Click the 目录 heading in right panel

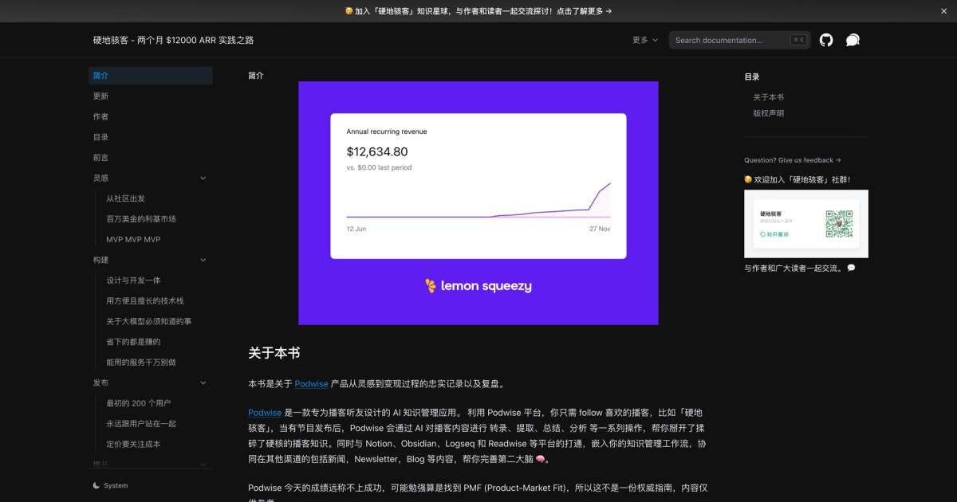tap(752, 77)
